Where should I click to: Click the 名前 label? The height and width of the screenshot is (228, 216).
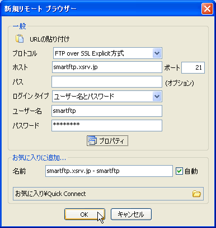click(19, 171)
